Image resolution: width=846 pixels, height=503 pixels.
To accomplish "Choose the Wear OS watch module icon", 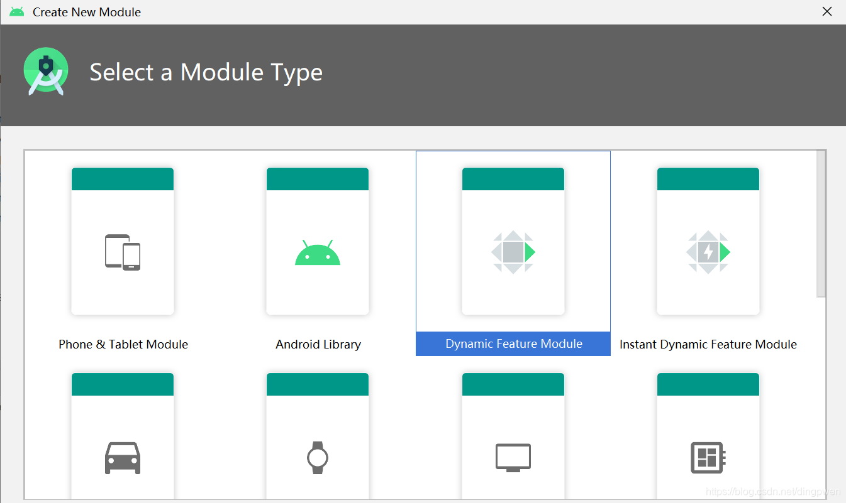I will point(318,458).
